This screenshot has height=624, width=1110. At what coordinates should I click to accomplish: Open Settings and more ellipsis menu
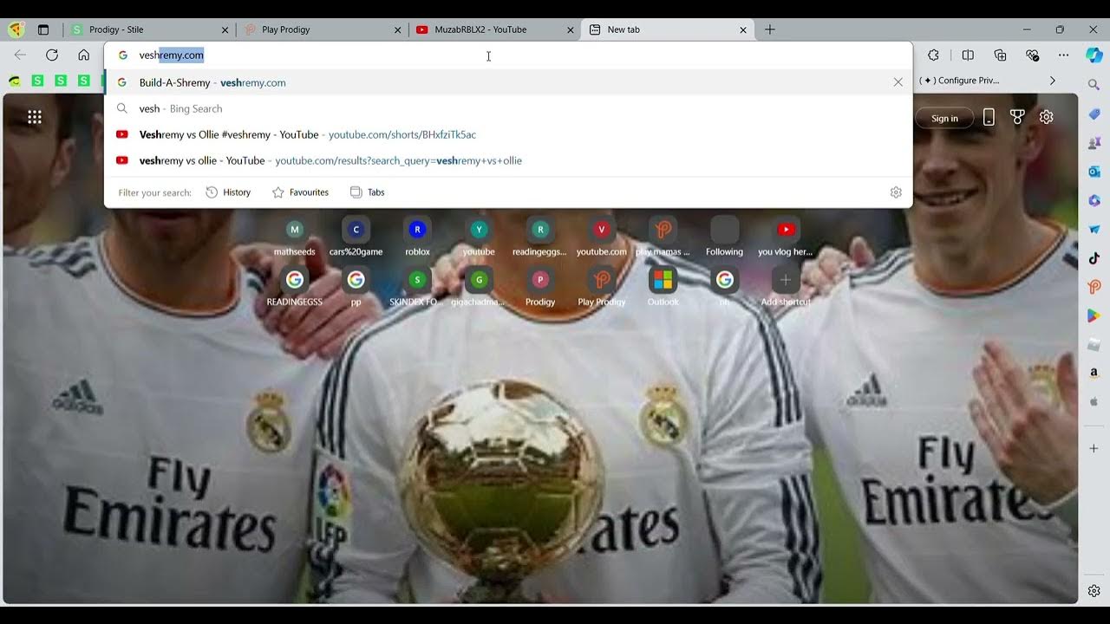(1064, 55)
